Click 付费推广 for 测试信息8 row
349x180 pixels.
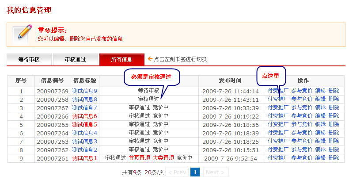(278, 99)
